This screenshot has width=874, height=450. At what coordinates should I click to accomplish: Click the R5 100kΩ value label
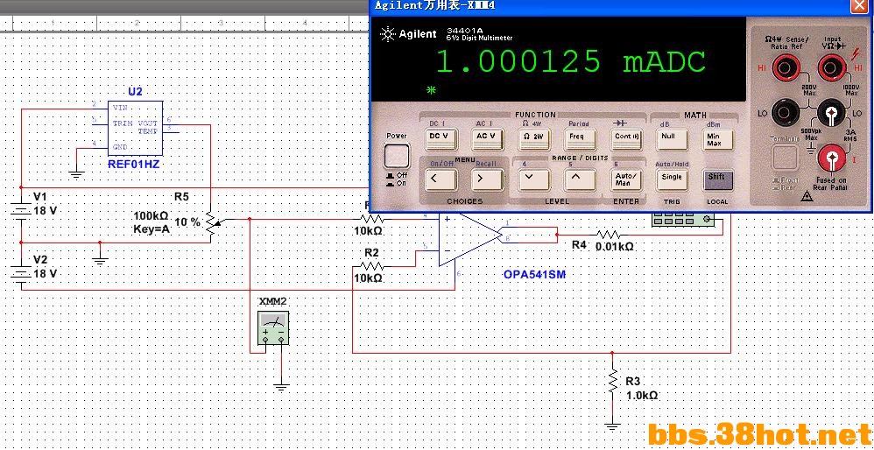click(x=151, y=216)
